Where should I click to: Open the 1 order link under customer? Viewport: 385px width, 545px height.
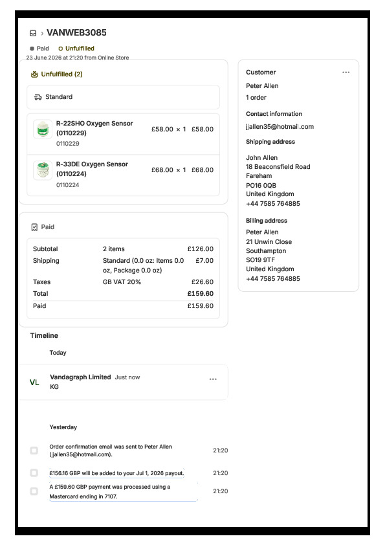[256, 98]
